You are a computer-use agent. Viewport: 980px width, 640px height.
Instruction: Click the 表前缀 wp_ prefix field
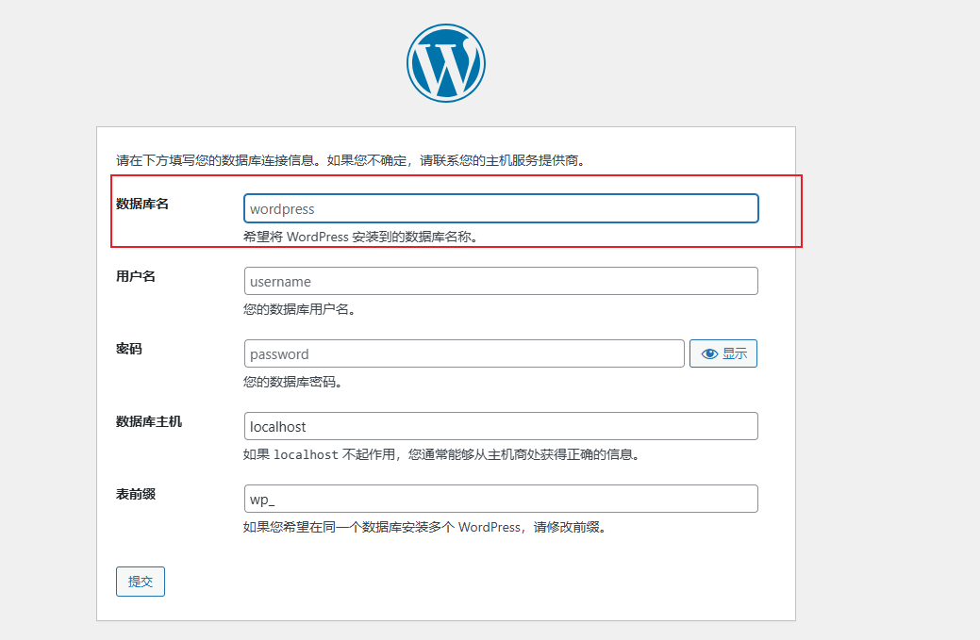click(x=501, y=499)
